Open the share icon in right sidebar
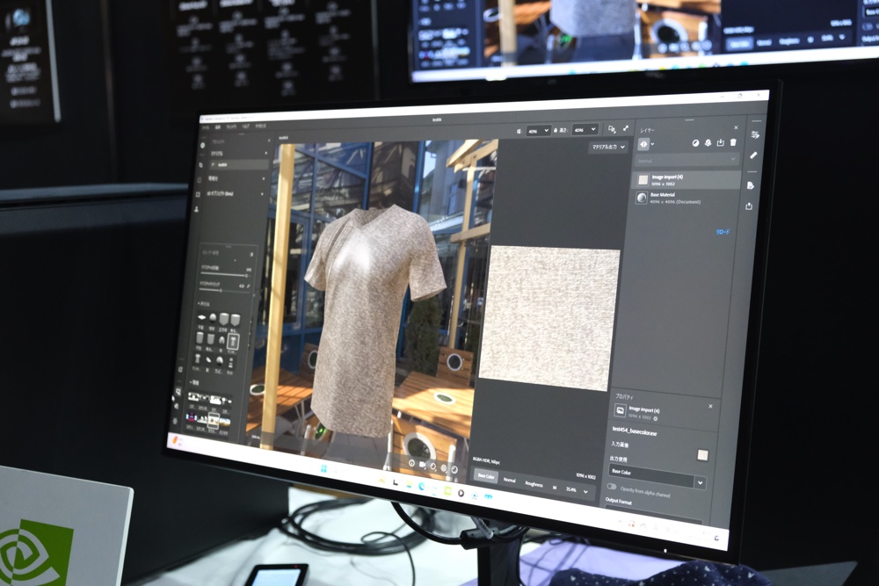Viewport: 879px width, 586px height. click(749, 206)
